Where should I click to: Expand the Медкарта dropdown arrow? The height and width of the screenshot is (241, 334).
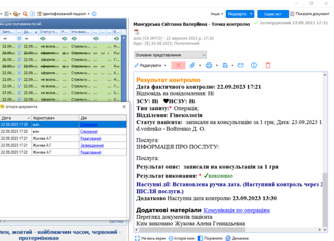pos(251,14)
